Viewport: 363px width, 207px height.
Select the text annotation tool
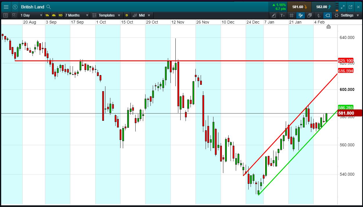tap(283, 15)
